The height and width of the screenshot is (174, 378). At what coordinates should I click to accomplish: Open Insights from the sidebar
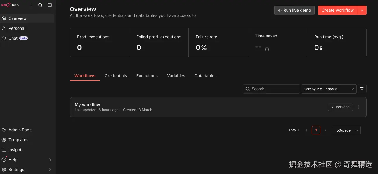click(16, 150)
